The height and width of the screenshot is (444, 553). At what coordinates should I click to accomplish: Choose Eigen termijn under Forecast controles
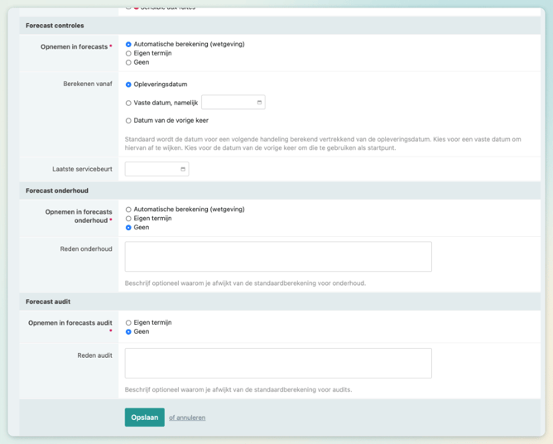click(x=128, y=53)
